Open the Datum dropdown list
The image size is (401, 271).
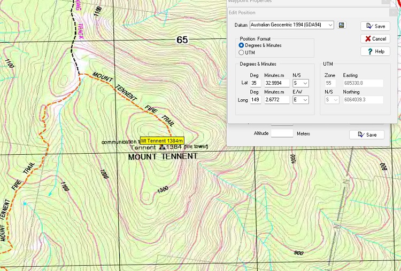coord(330,25)
